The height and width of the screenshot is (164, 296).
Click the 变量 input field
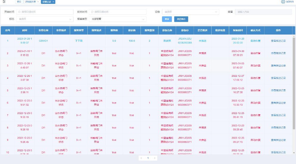click(x=263, y=12)
